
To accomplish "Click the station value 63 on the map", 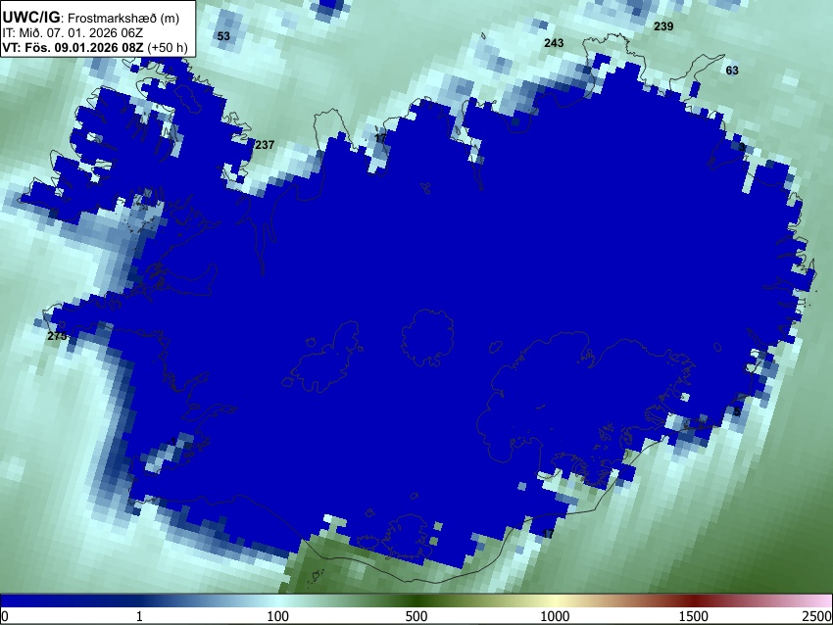I will coord(732,71).
